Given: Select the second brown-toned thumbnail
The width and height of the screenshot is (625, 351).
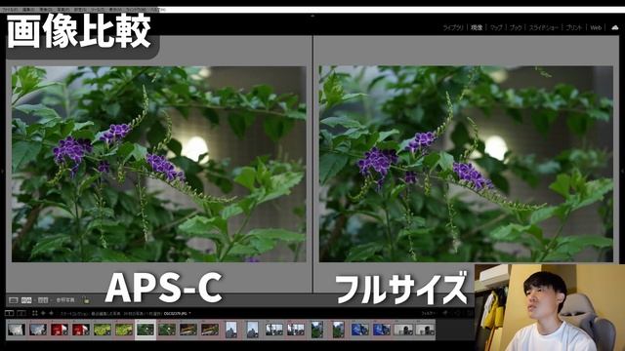Looking at the screenshot, I should coord(210,330).
